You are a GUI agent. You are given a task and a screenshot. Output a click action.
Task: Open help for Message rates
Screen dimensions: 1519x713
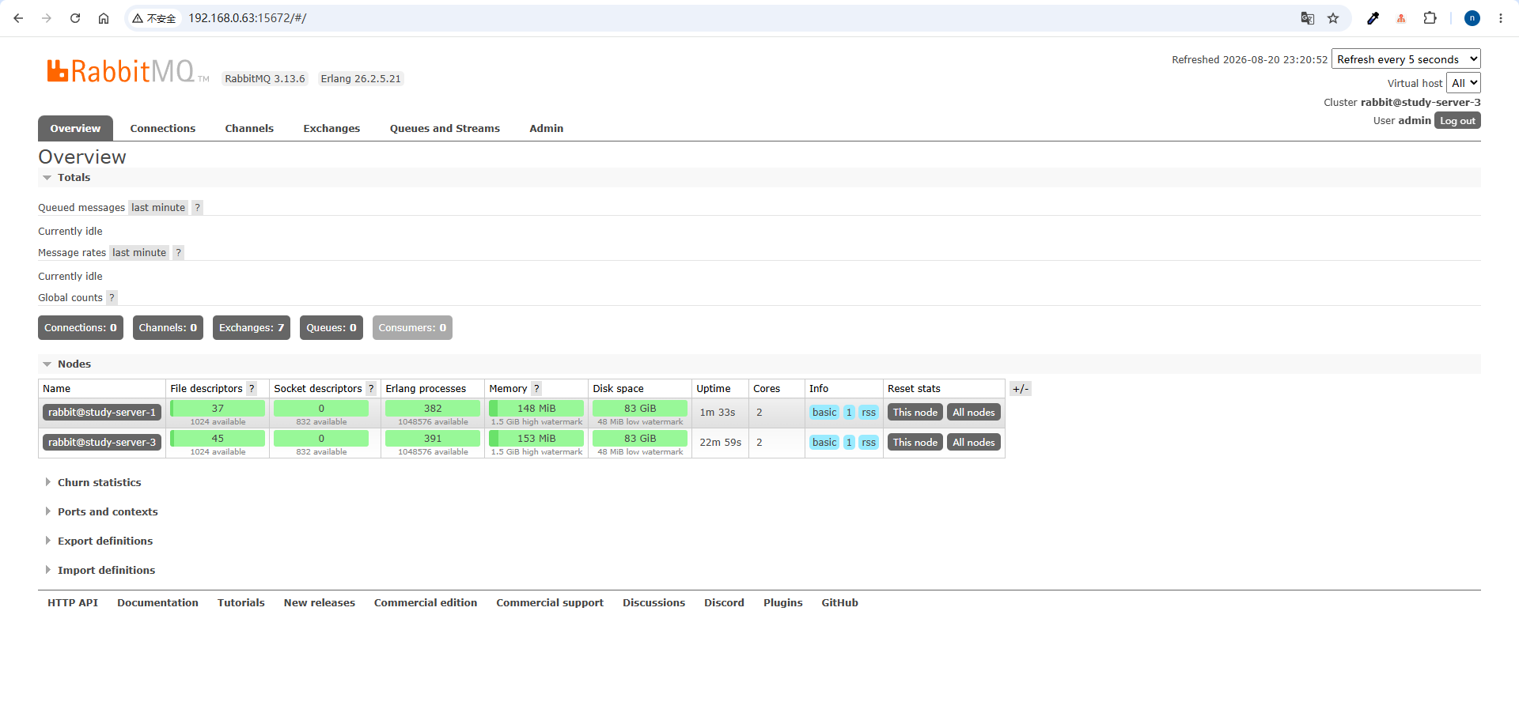[x=179, y=253]
